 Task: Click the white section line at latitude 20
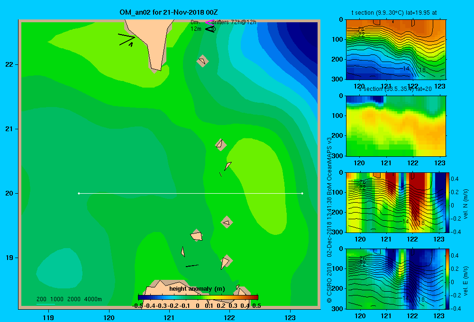click(x=191, y=193)
